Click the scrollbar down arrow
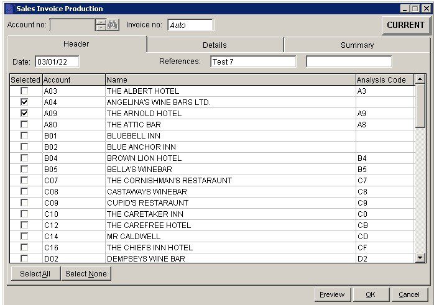Viewport: 434px width, 305px height. click(x=420, y=258)
